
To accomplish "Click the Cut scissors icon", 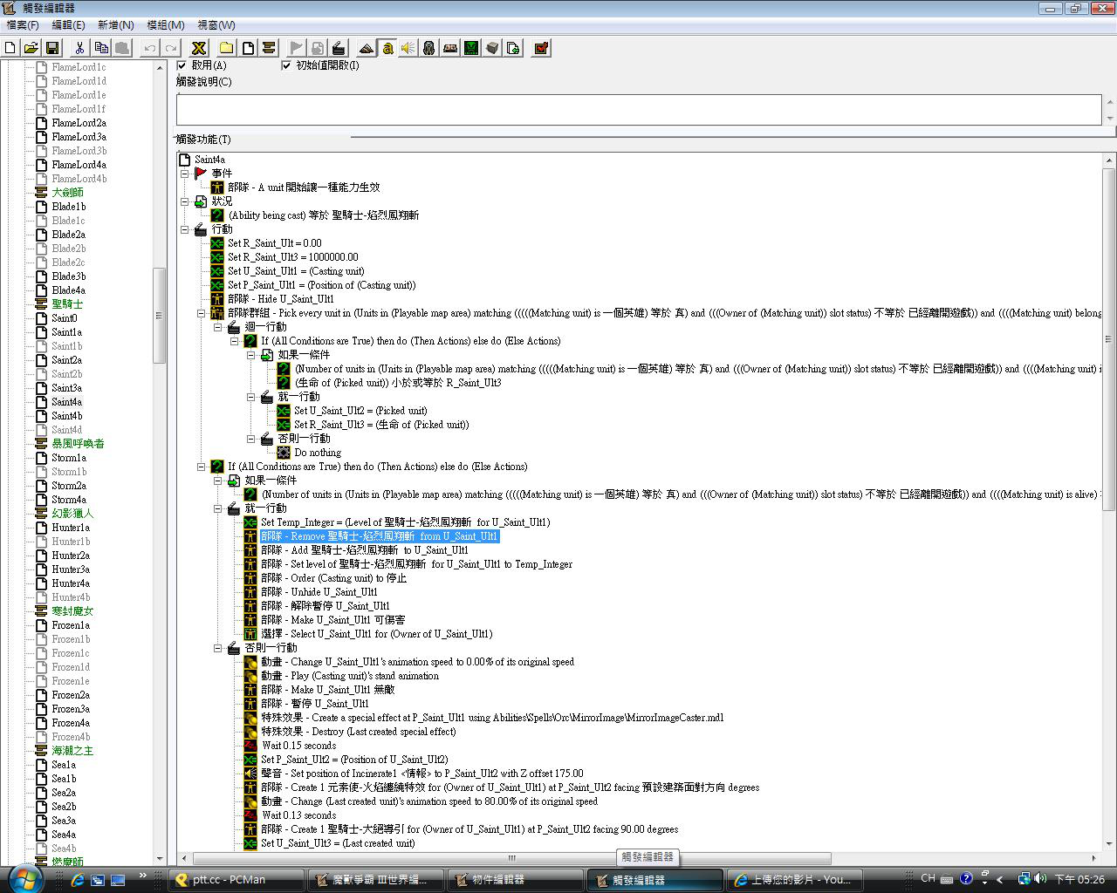I will [x=79, y=48].
